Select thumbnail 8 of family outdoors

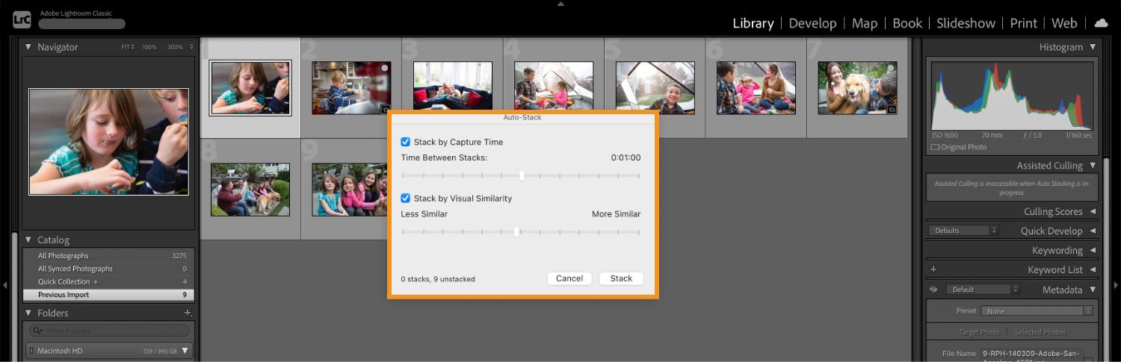click(250, 190)
